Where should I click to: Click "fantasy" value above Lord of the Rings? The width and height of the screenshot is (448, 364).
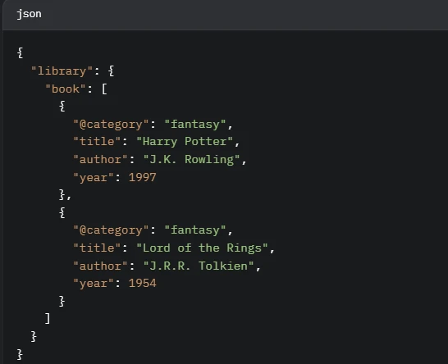click(195, 230)
